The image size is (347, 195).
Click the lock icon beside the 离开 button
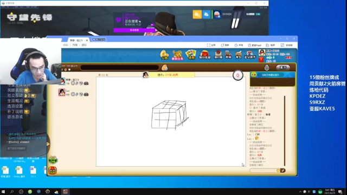(267, 67)
